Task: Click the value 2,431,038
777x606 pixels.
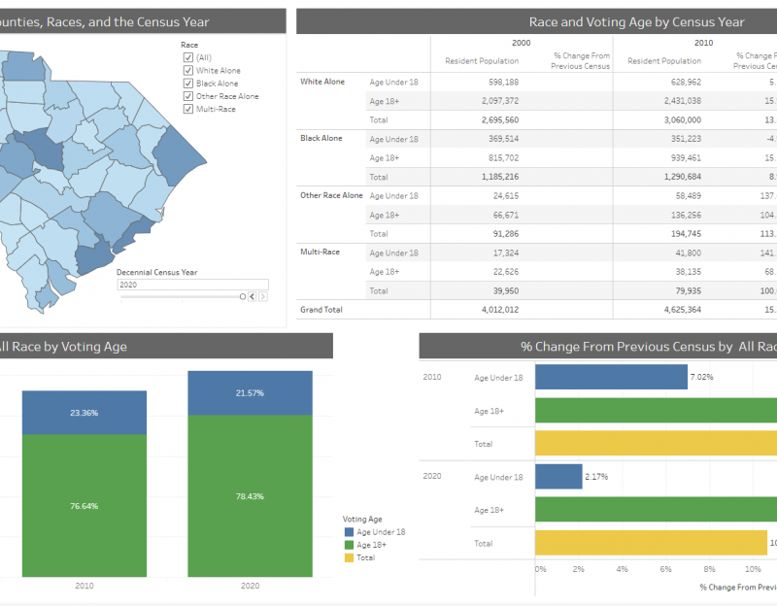Action: point(683,101)
